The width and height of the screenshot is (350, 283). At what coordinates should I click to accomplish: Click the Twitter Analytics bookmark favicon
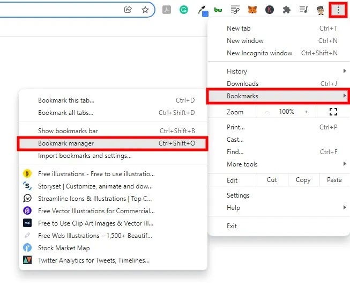point(27,260)
